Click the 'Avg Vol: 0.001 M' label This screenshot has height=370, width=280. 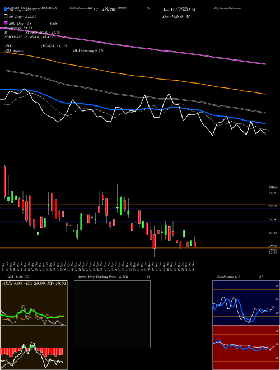[179, 10]
